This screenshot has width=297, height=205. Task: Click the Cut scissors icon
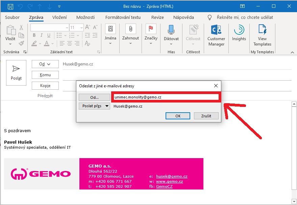point(21,27)
